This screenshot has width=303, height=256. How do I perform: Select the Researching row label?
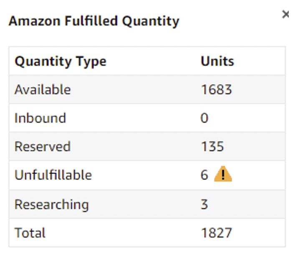click(52, 205)
